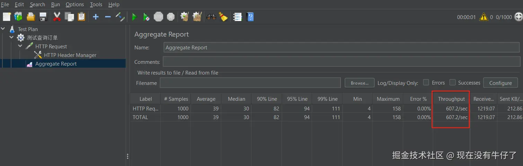Viewport: 523px width, 166px height.
Task: Enable the Errors only checkbox
Action: pos(426,82)
